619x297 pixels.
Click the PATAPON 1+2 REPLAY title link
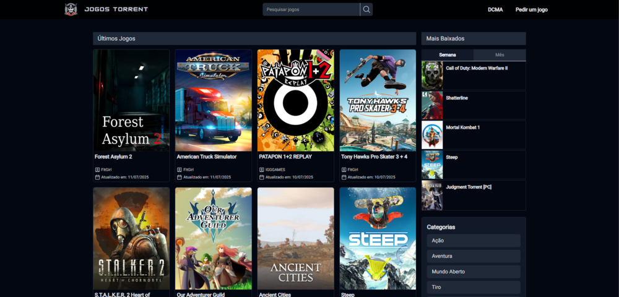[x=285, y=157]
